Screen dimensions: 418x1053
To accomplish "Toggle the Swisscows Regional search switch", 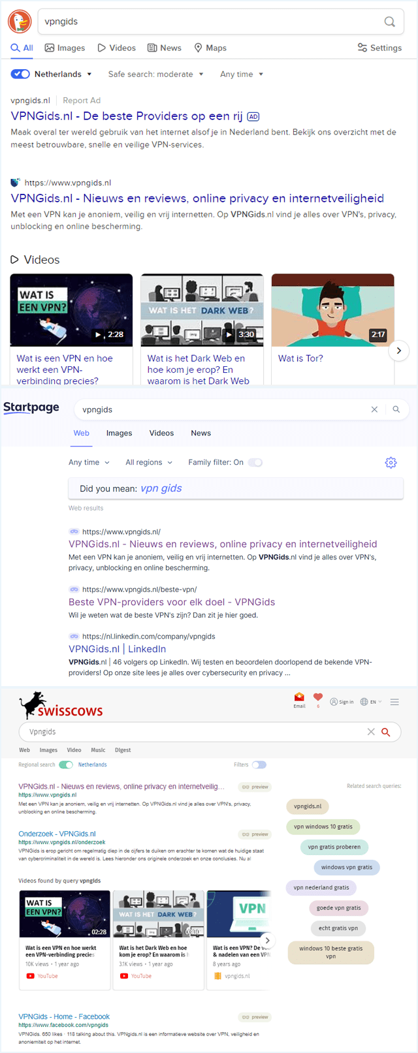I will (x=66, y=764).
